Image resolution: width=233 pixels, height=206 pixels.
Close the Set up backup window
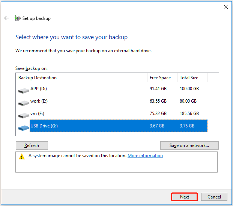226,7
